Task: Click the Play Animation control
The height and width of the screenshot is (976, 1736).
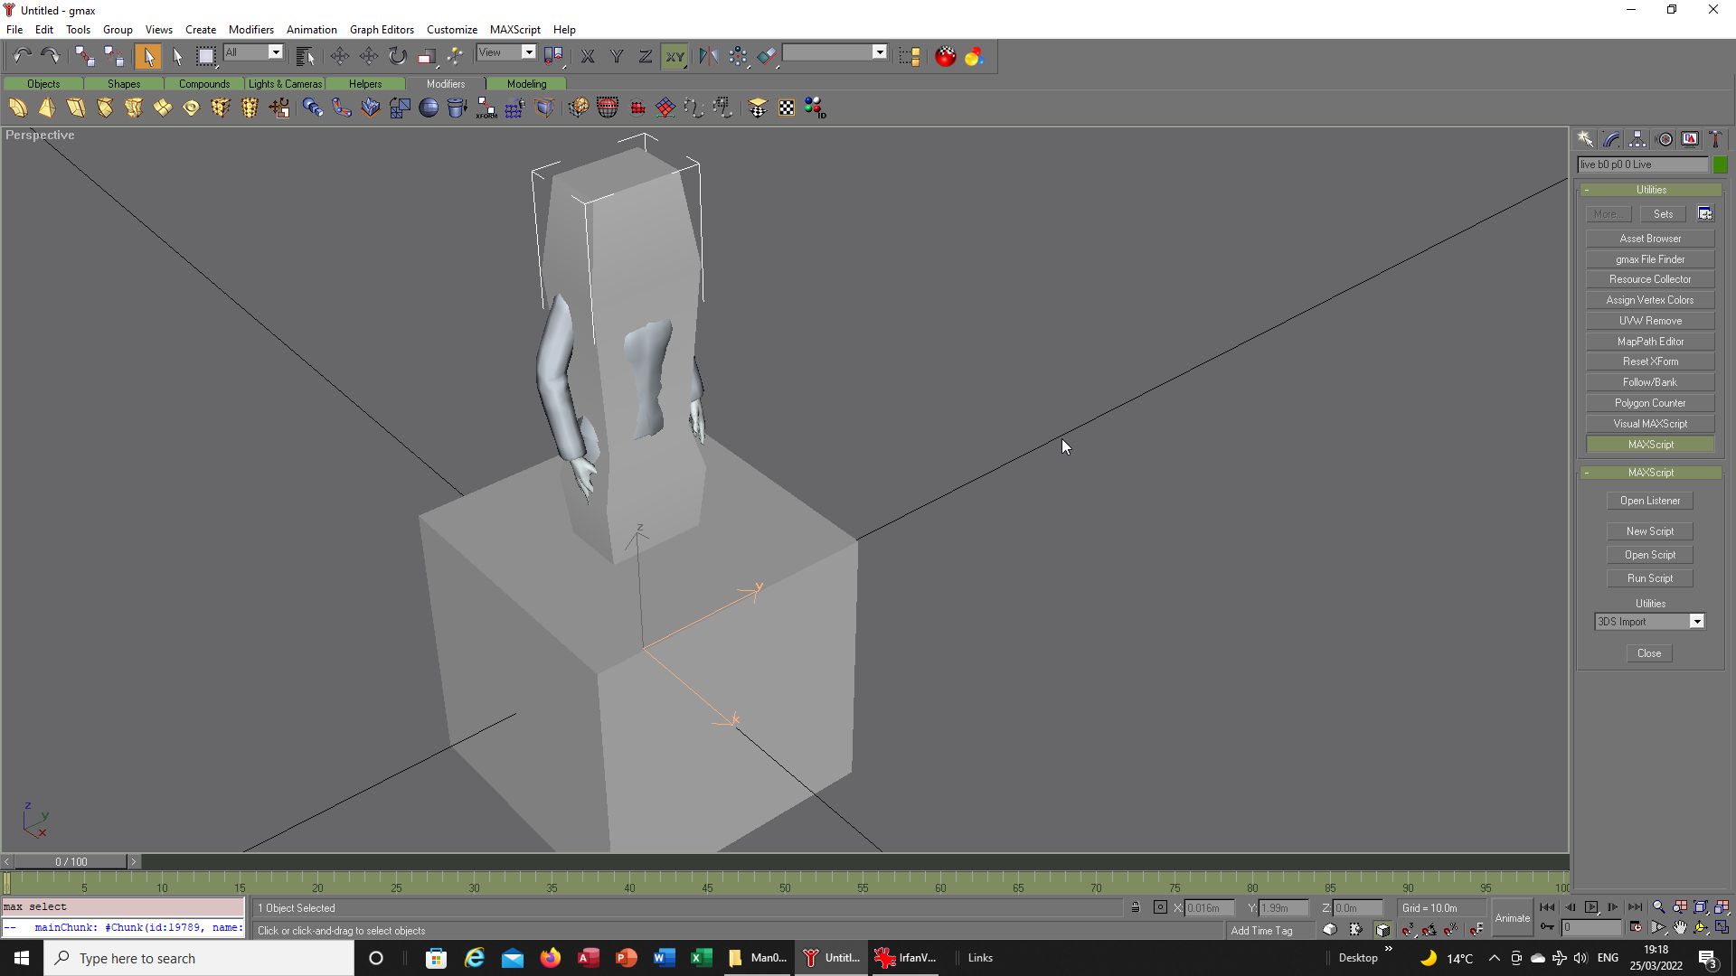Action: [x=1591, y=907]
